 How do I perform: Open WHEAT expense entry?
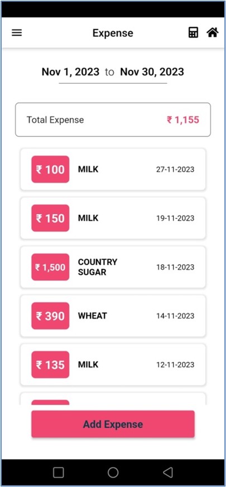113,316
